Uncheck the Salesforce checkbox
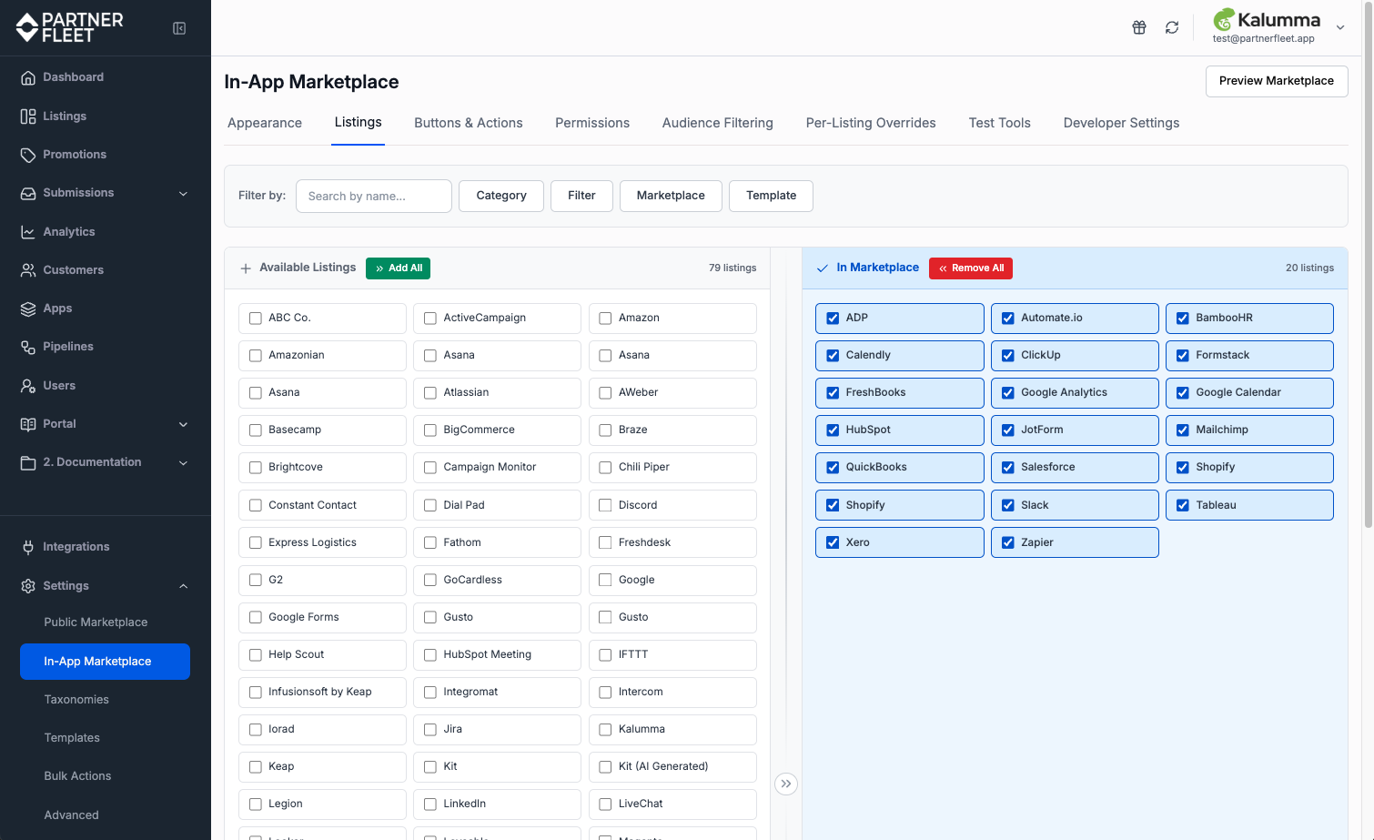The image size is (1374, 840). tap(1008, 468)
